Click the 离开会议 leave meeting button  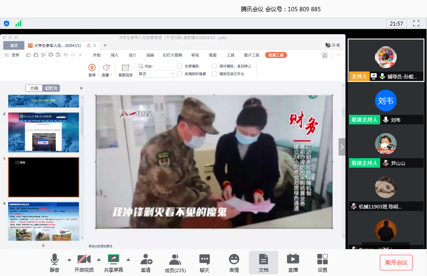pyautogui.click(x=396, y=263)
